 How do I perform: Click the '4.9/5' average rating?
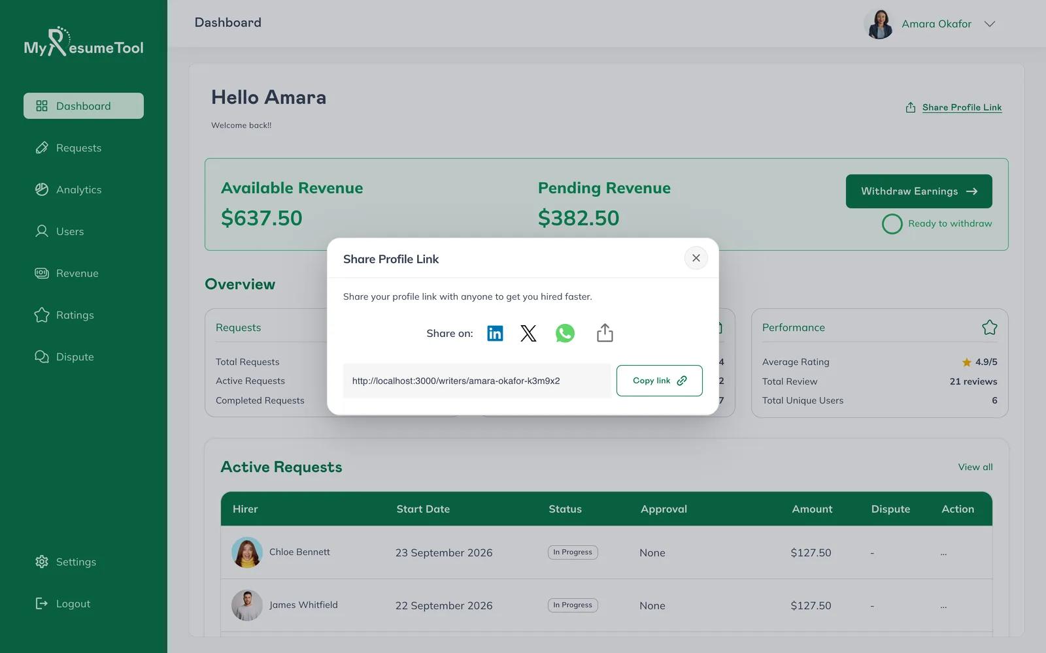986,362
